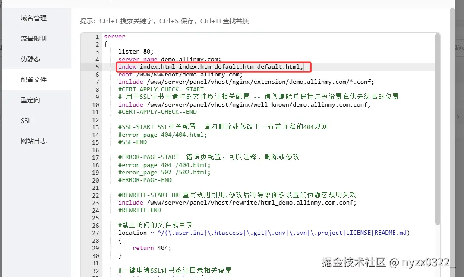Click the 'return 404;' line
464x277 pixels.
(x=152, y=248)
